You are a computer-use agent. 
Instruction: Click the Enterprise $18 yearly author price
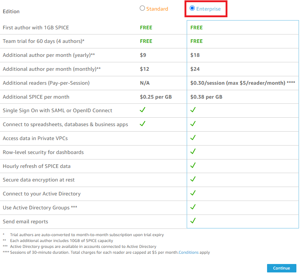point(195,55)
